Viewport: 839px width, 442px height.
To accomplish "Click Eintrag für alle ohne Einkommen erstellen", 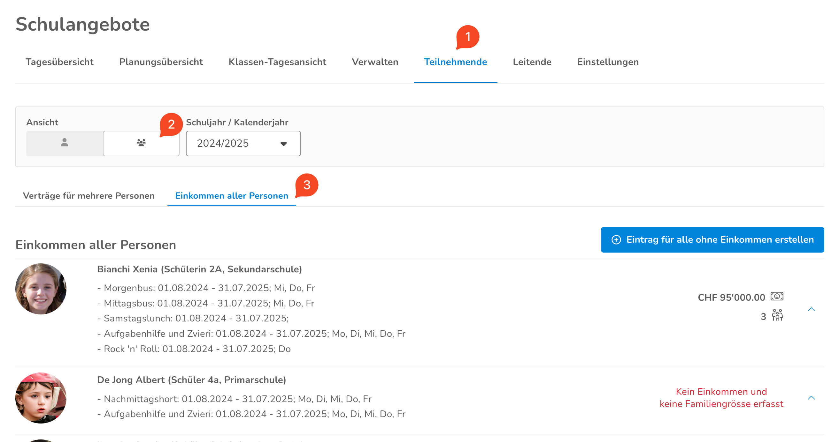I will [x=712, y=239].
